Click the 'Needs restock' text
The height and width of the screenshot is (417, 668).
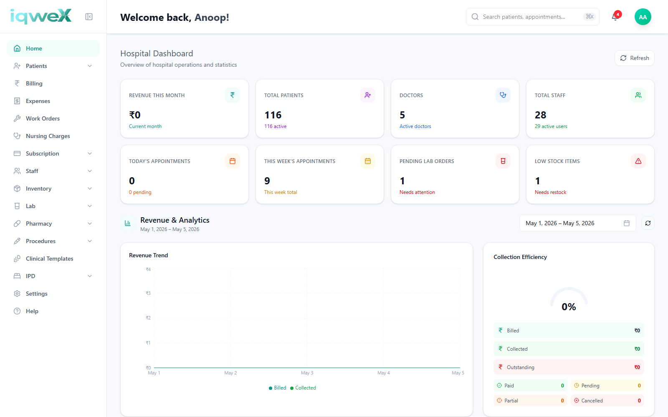[551, 192]
